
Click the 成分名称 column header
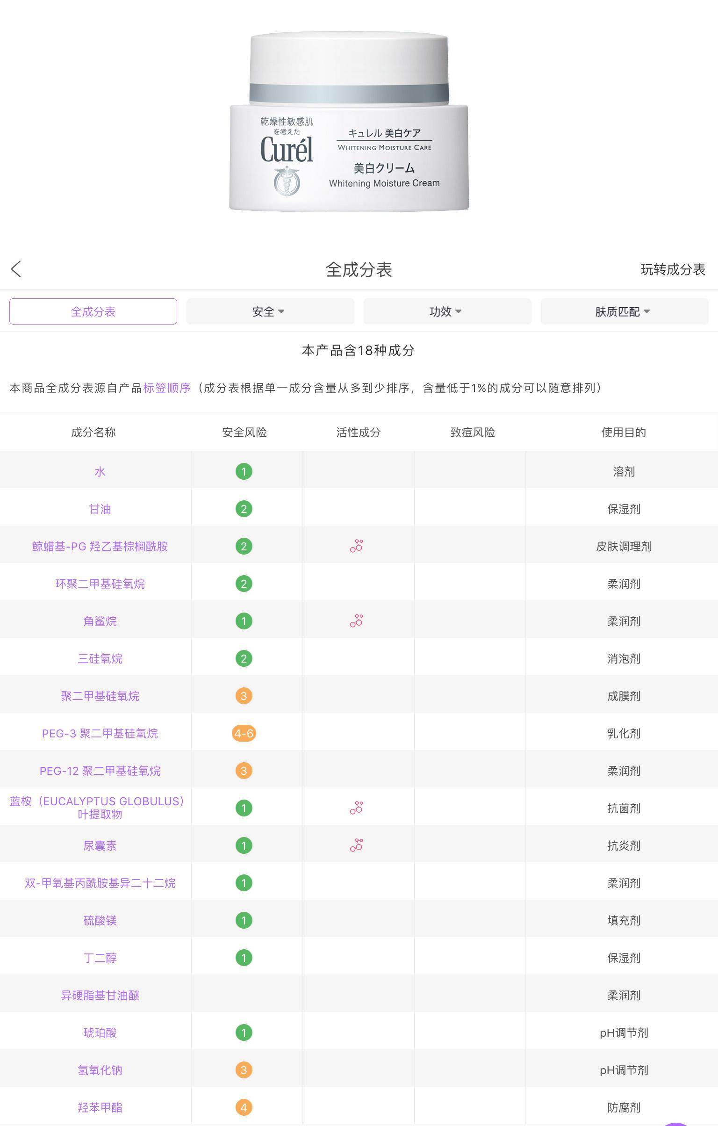93,432
